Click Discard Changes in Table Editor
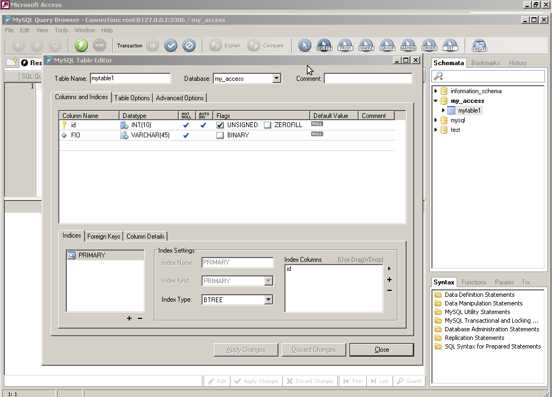 click(x=313, y=350)
